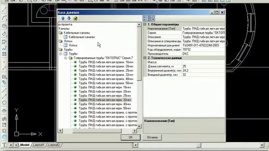269x151 pixels.
Task: Click tree scroll up arrow
Action: coord(139,25)
